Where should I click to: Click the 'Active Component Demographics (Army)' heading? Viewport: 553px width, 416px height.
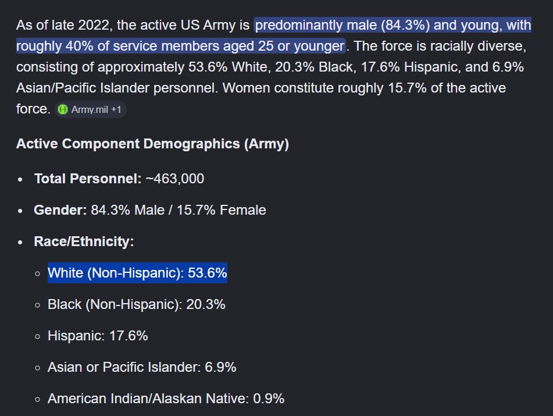(x=152, y=144)
